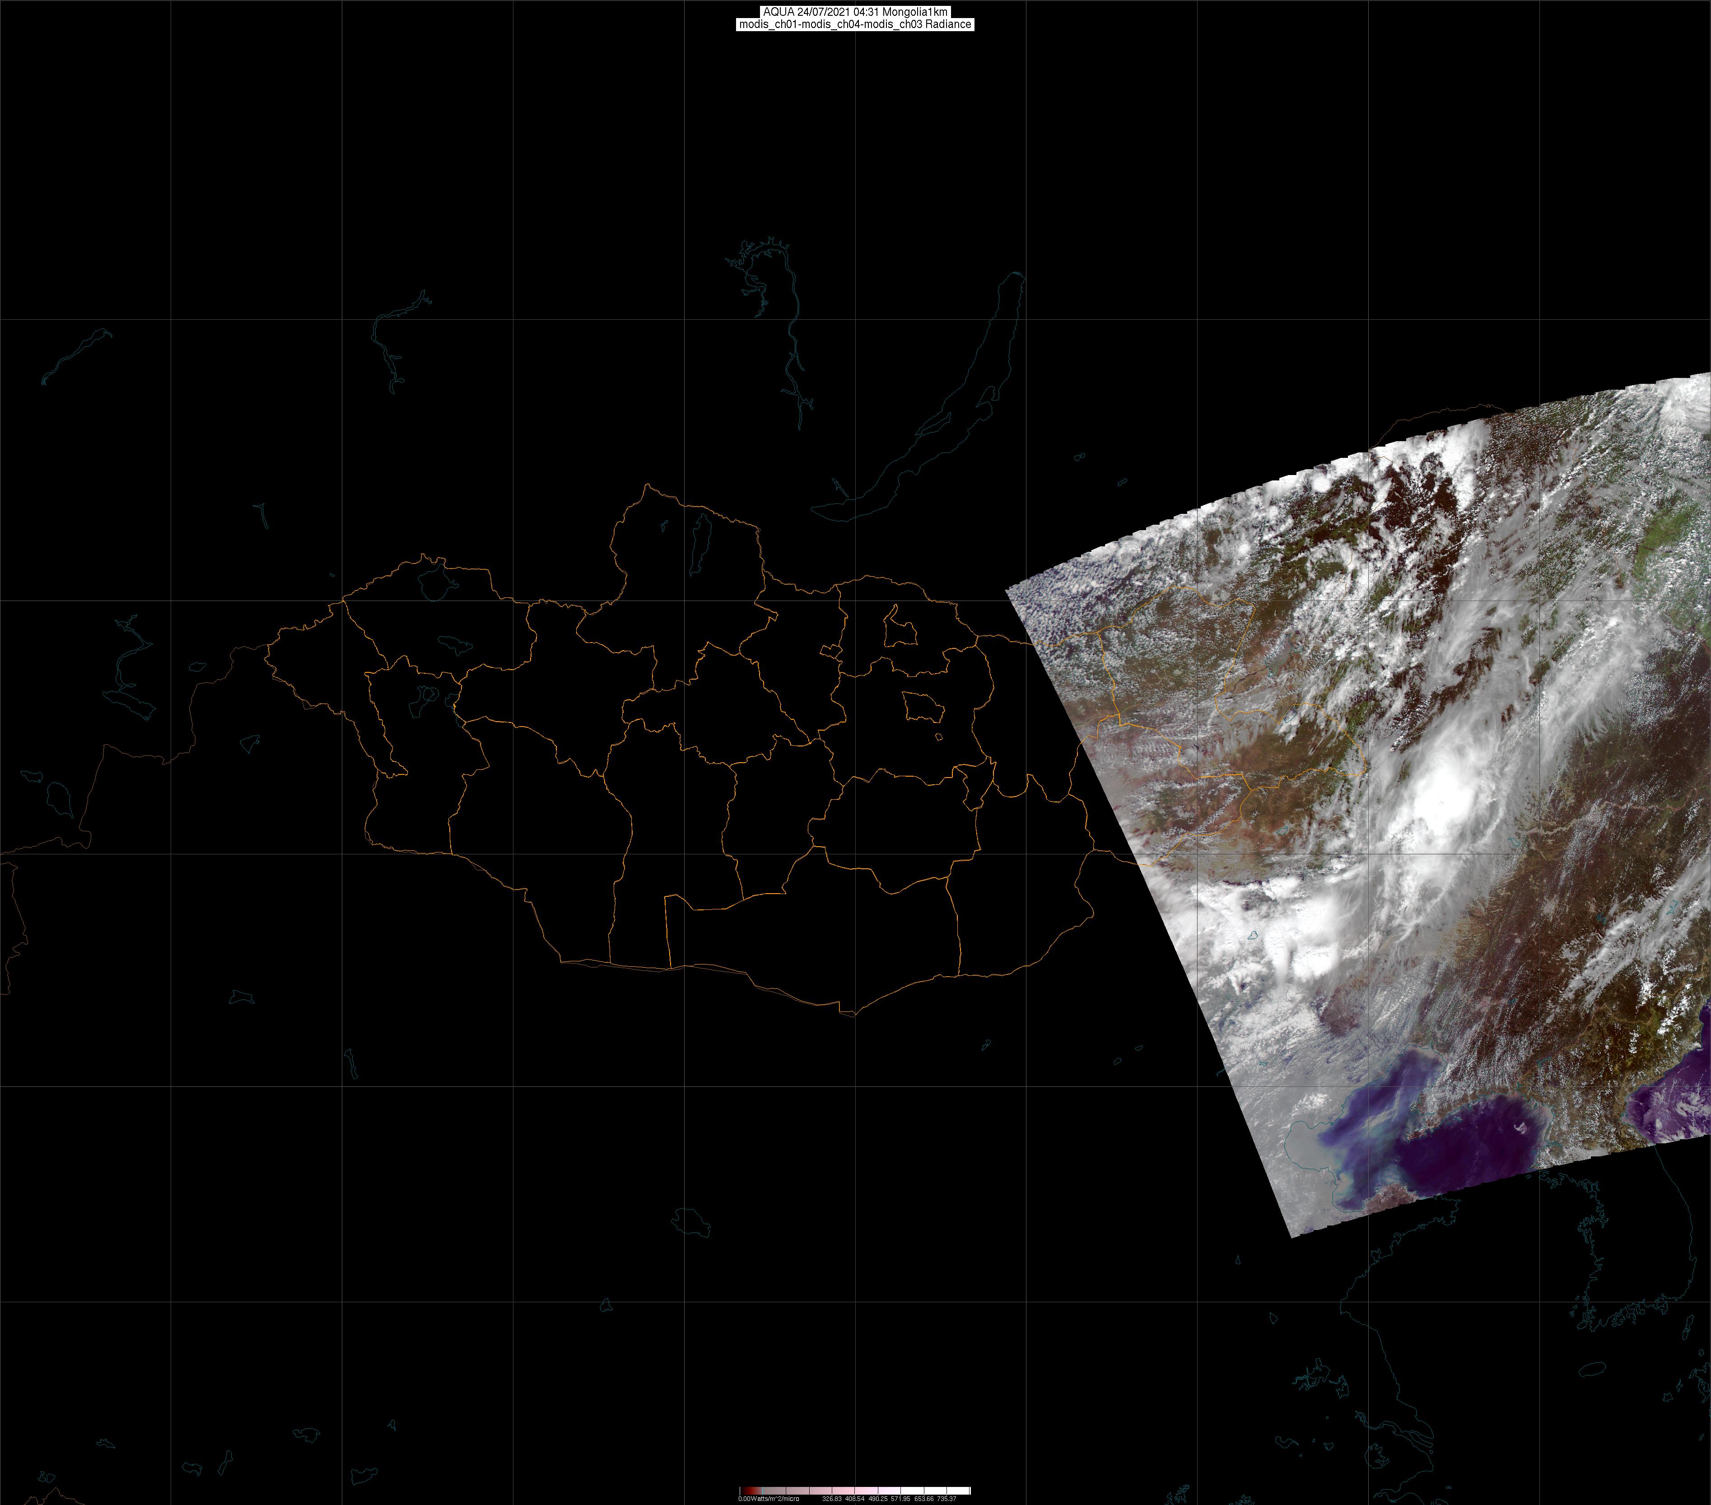Click the 735.37 colorbar tick label

947,1499
